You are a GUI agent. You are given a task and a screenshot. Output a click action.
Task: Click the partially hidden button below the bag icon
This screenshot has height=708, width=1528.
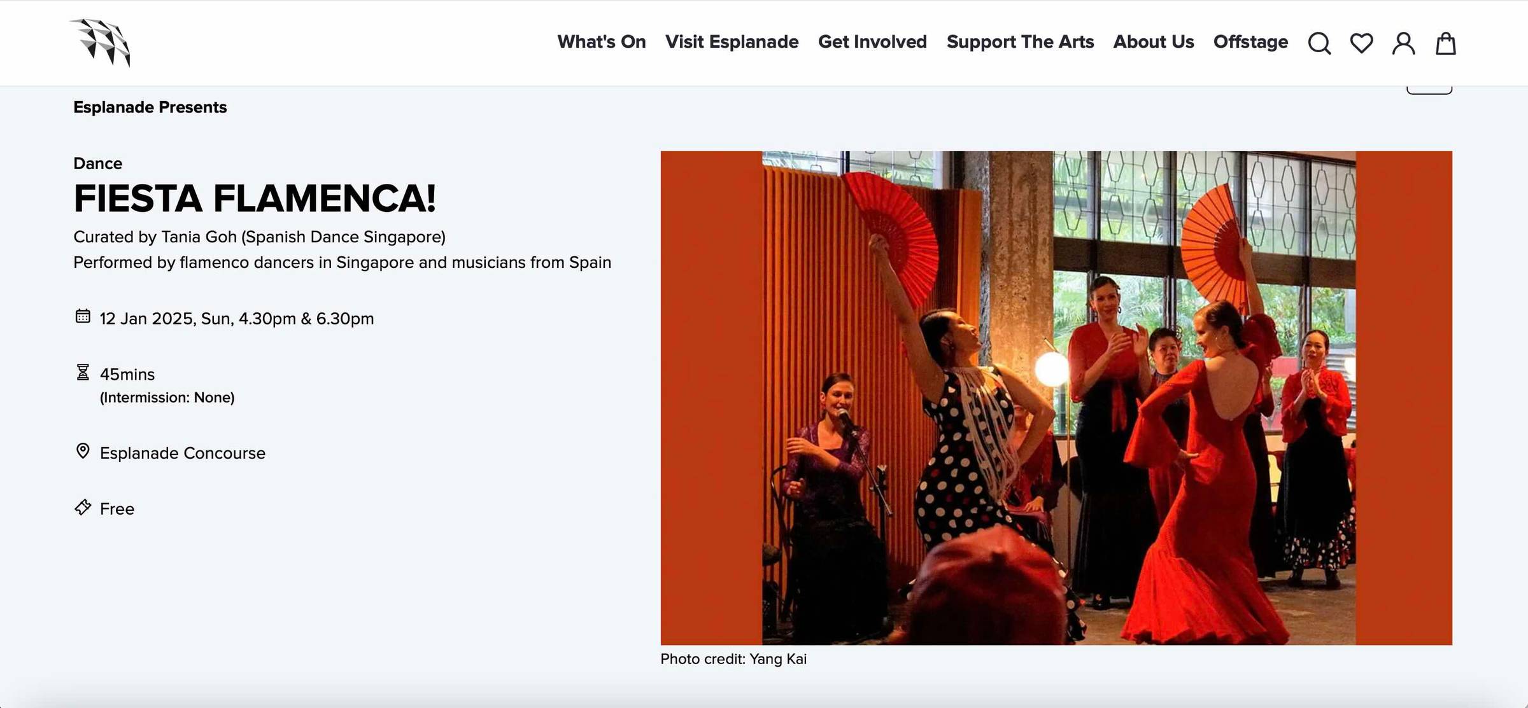(1429, 90)
